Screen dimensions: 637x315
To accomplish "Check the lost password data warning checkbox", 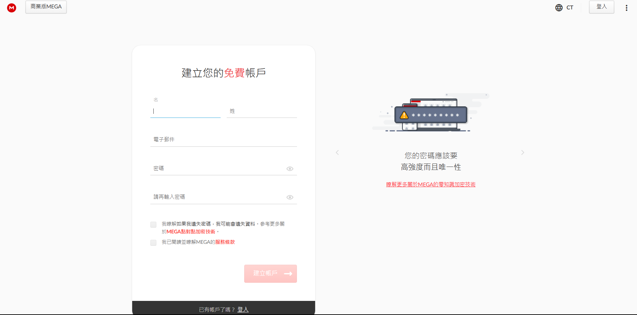I will point(153,225).
